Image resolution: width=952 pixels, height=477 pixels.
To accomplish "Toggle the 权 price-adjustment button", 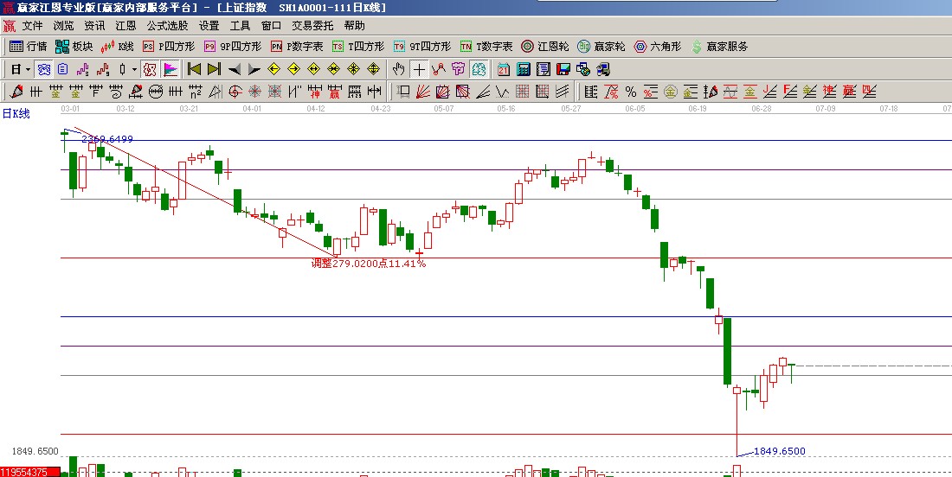I will coord(149,69).
